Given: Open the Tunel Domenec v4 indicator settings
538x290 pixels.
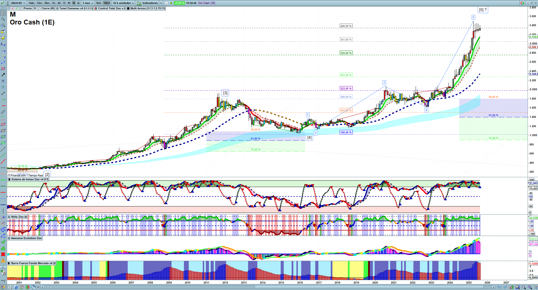Looking at the screenshot, I should (x=75, y=8).
